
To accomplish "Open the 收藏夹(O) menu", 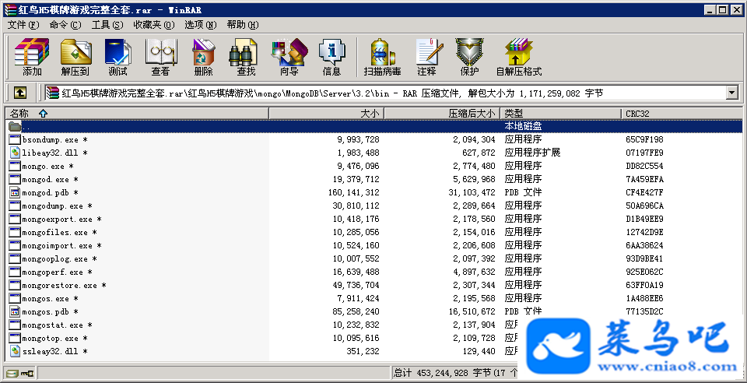I will [x=154, y=25].
